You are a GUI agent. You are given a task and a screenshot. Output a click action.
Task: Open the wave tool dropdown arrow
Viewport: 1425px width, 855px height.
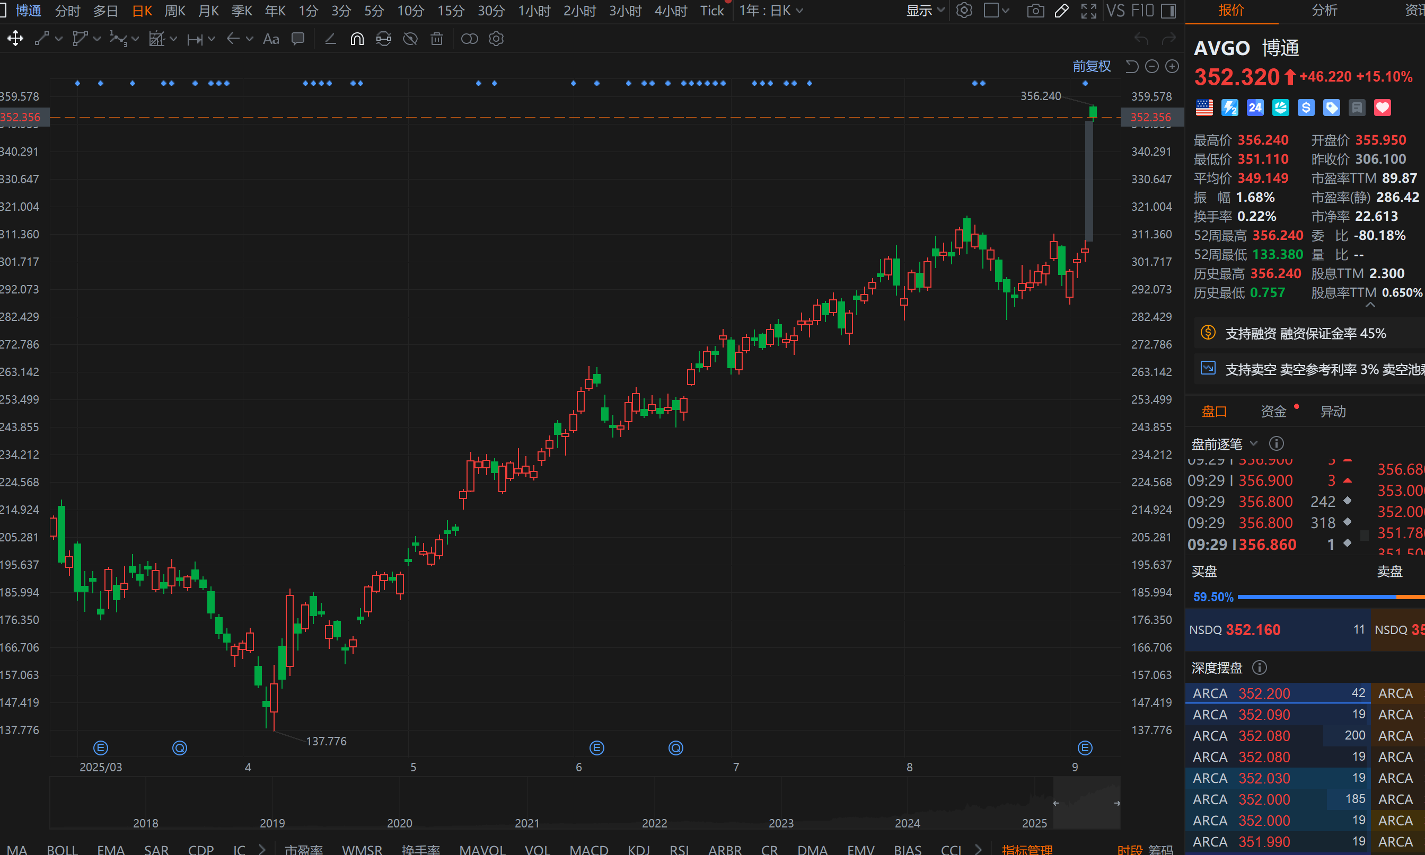tap(135, 39)
